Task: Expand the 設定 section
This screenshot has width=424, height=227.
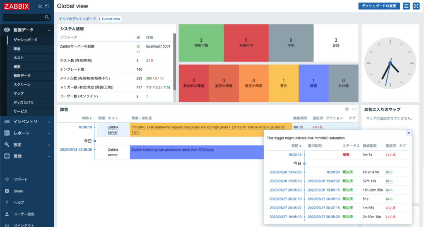Action: pos(49,145)
